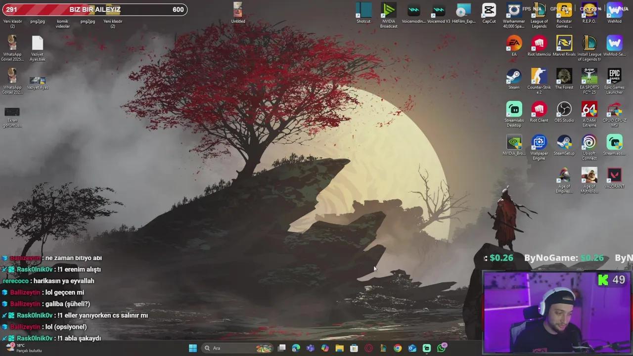Open Outlook from the taskbar
This screenshot has height=356, width=633.
(x=412, y=348)
